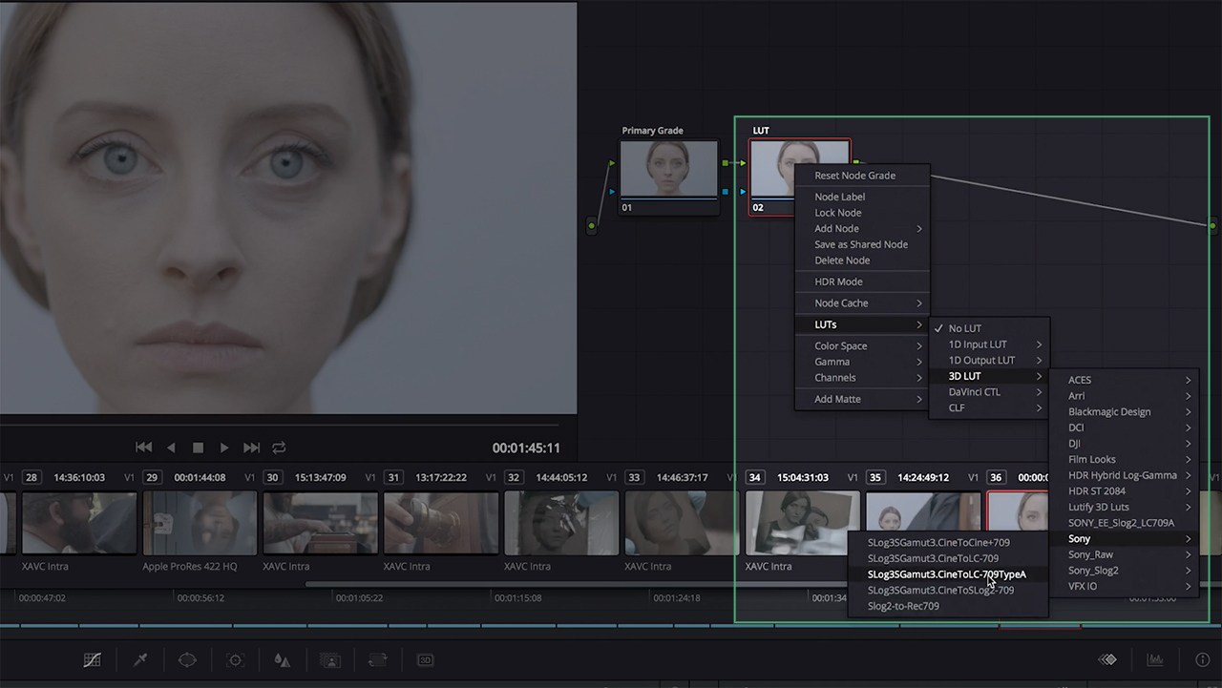This screenshot has height=688, width=1222.
Task: Open the Key palette icon
Action: pos(329,659)
